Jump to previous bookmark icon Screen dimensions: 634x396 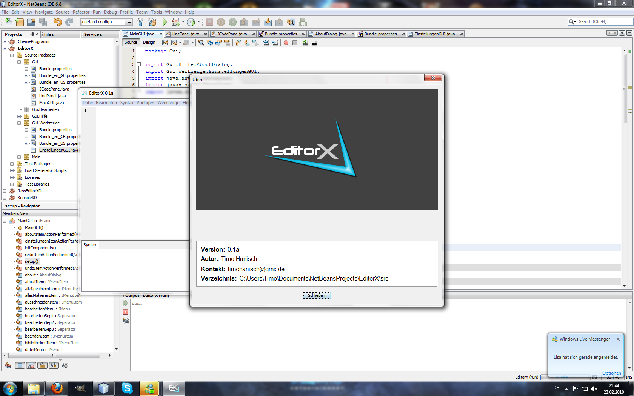click(238, 43)
